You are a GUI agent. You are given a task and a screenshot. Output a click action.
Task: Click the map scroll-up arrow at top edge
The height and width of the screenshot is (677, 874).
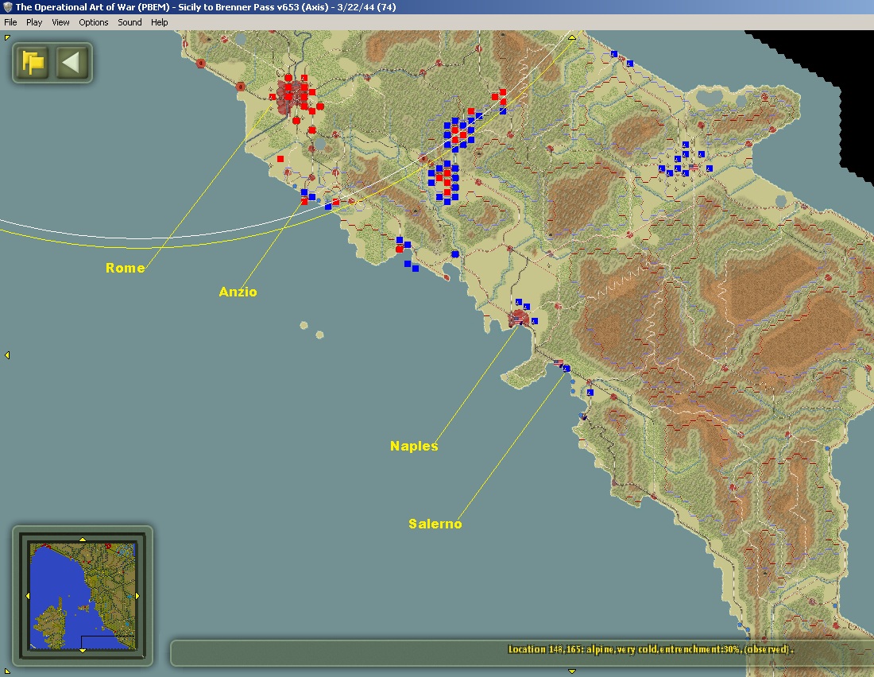point(571,37)
